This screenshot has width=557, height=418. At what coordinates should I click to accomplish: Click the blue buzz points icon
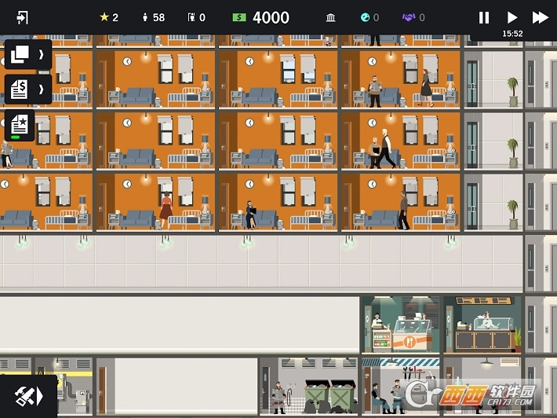(364, 17)
